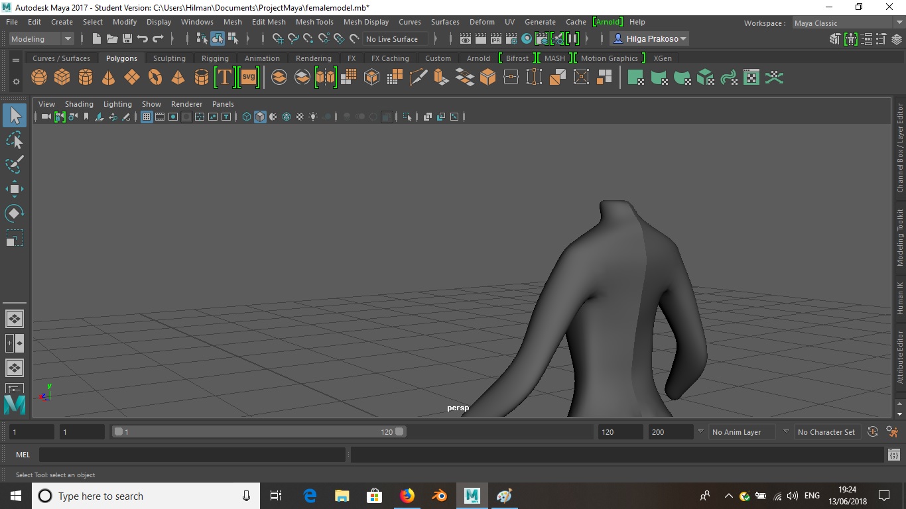This screenshot has width=906, height=509.
Task: Open the Attribute Editor side tab
Action: (900, 357)
